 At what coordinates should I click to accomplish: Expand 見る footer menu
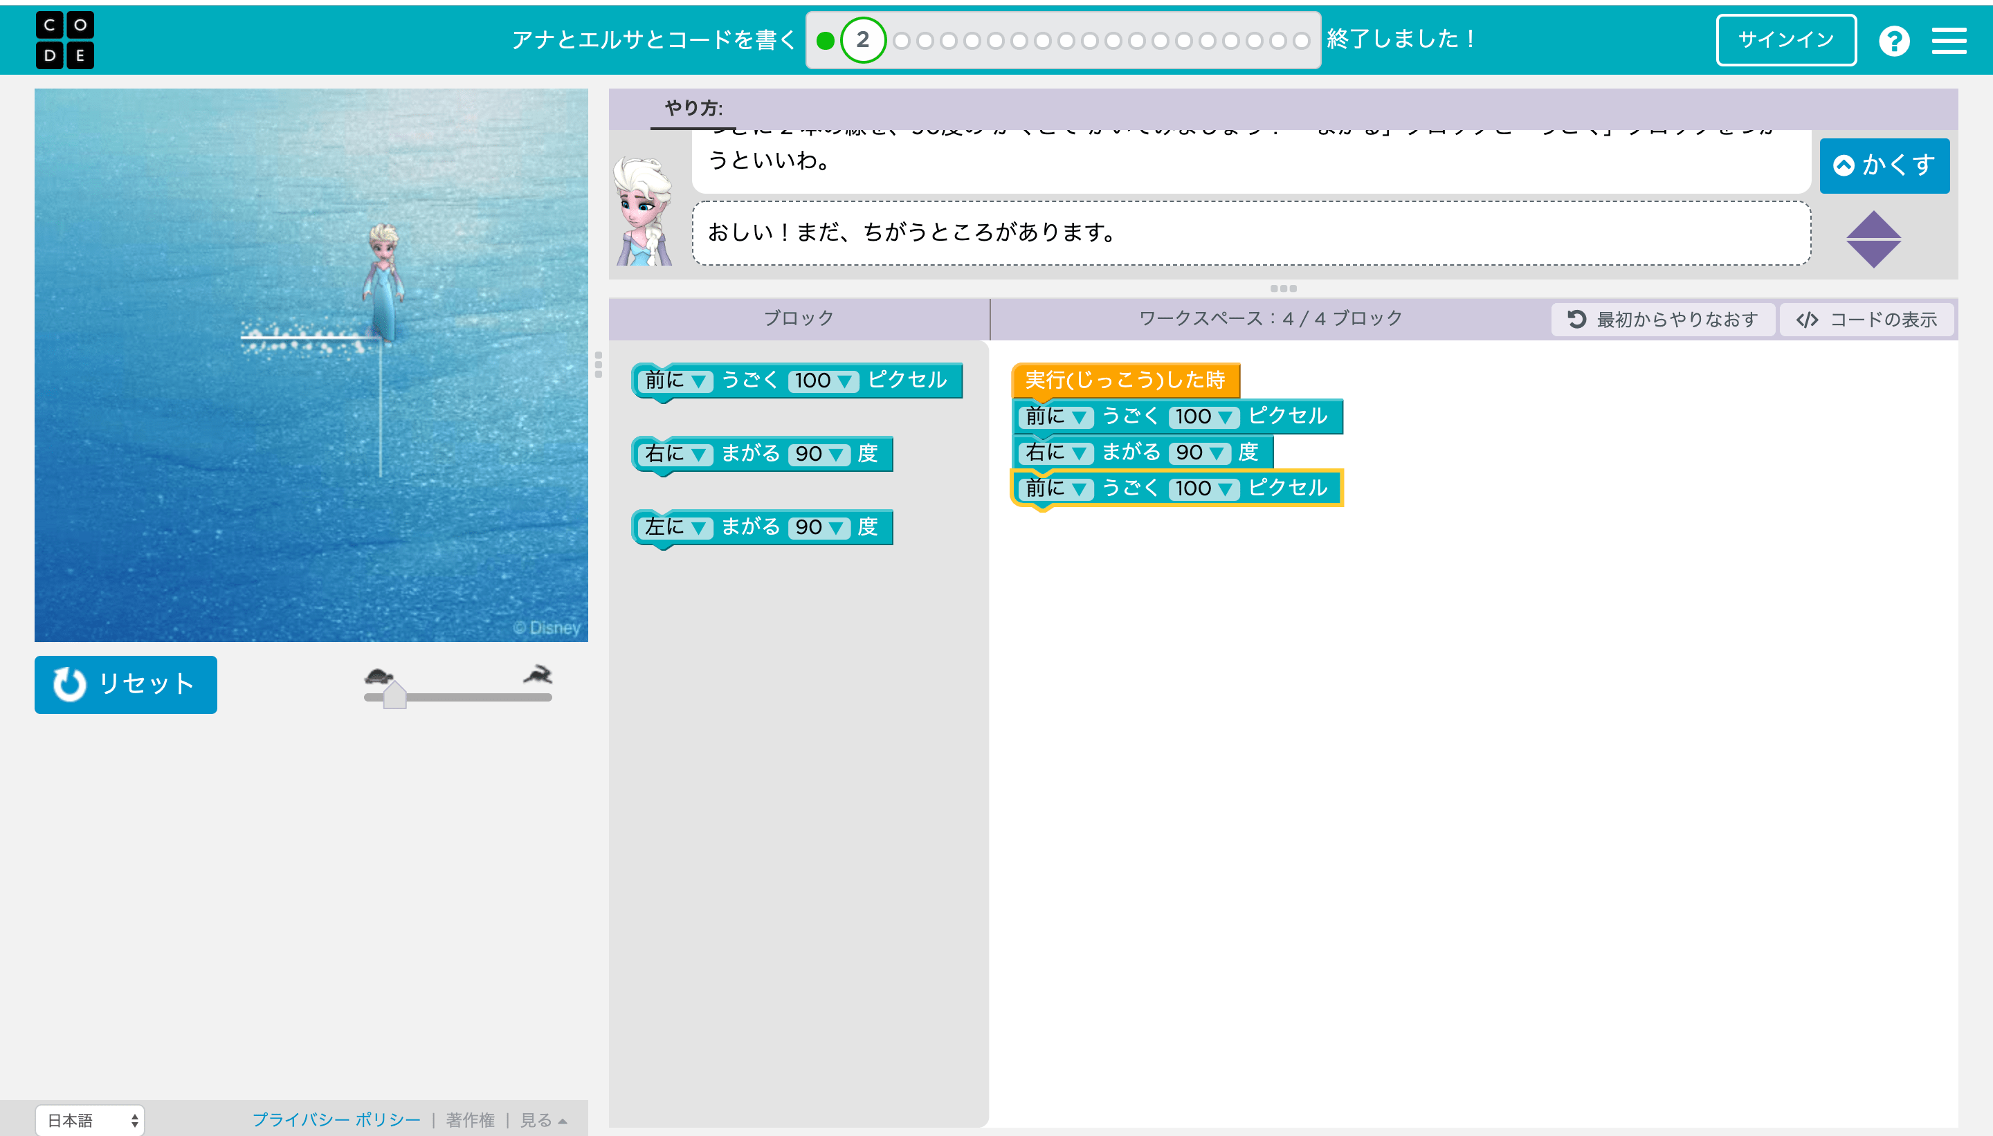(x=543, y=1119)
